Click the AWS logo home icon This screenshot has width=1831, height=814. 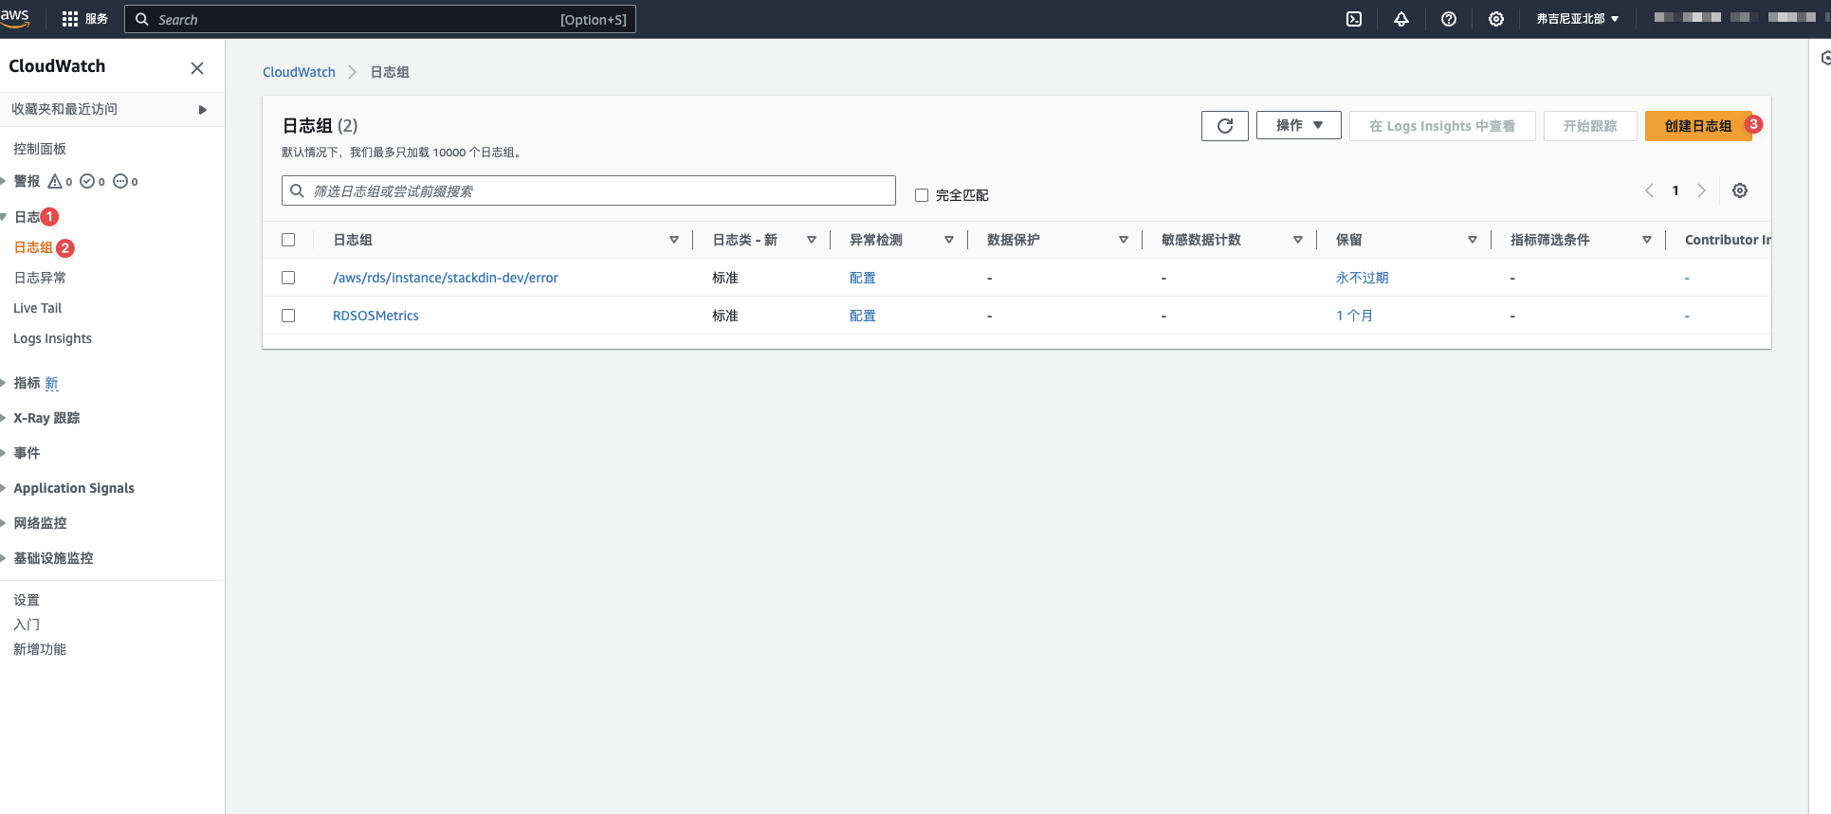click(x=14, y=18)
